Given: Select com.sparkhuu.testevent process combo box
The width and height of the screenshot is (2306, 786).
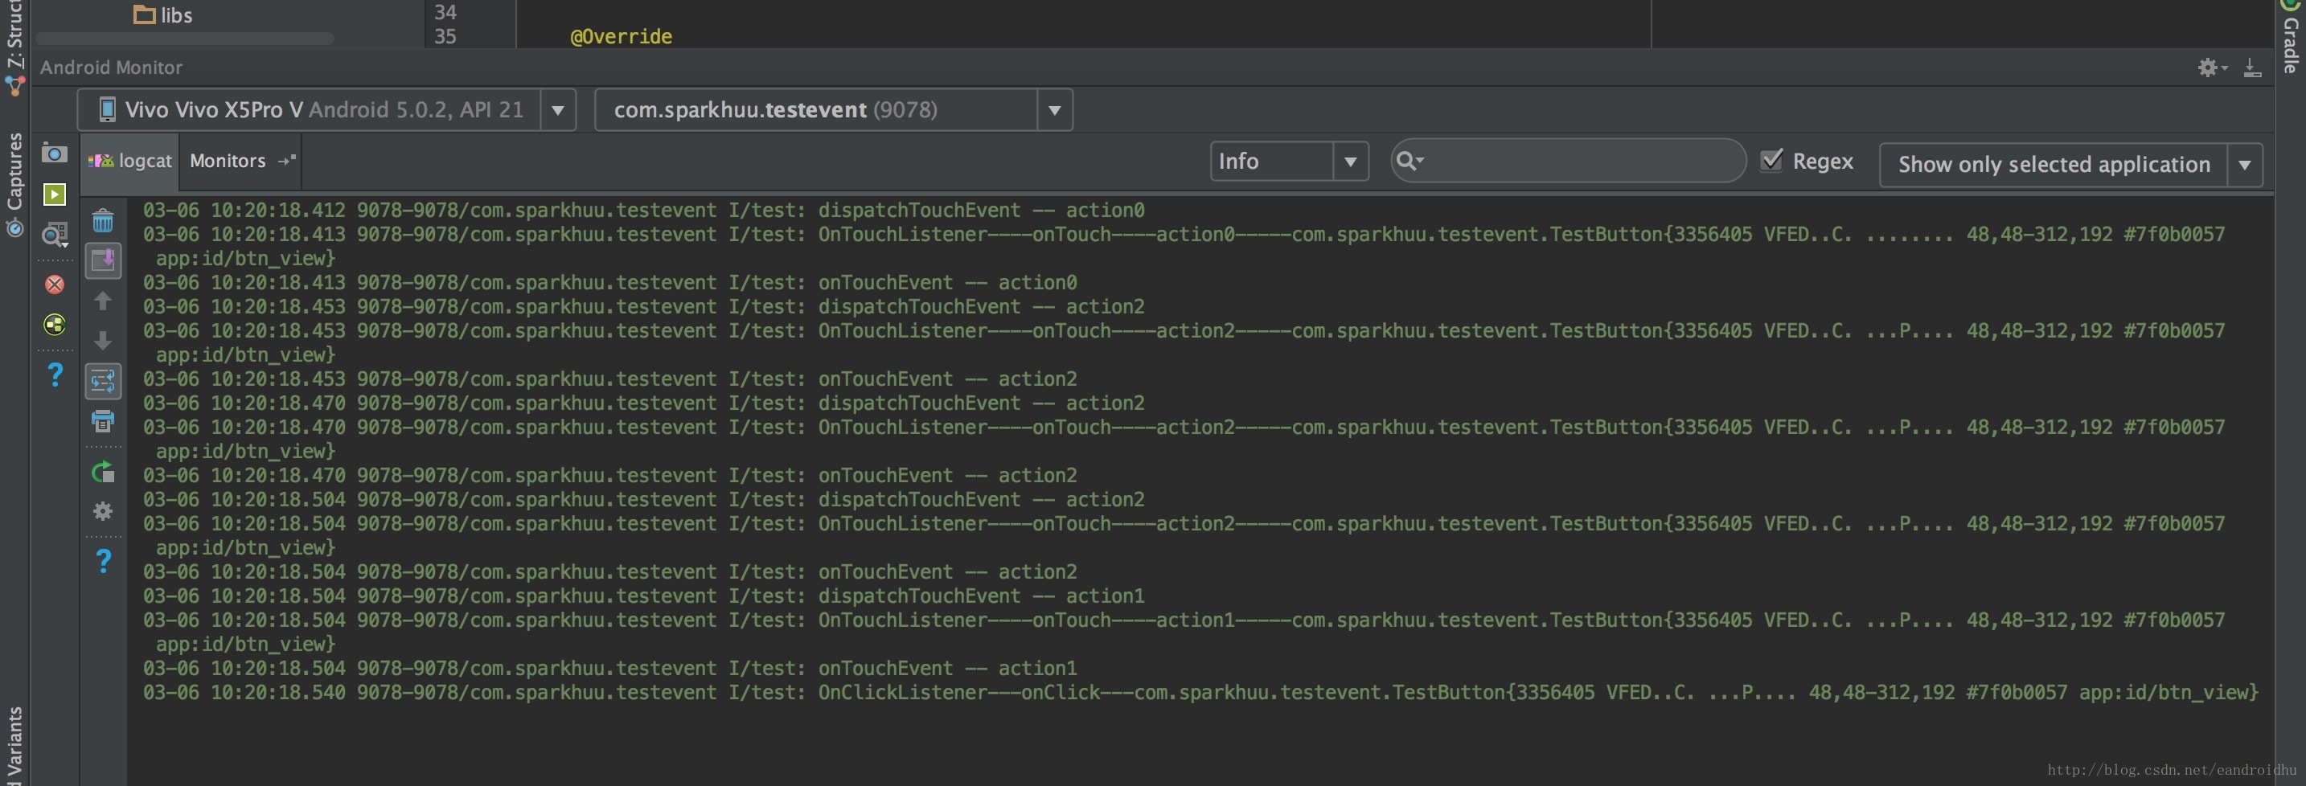Looking at the screenshot, I should (834, 110).
